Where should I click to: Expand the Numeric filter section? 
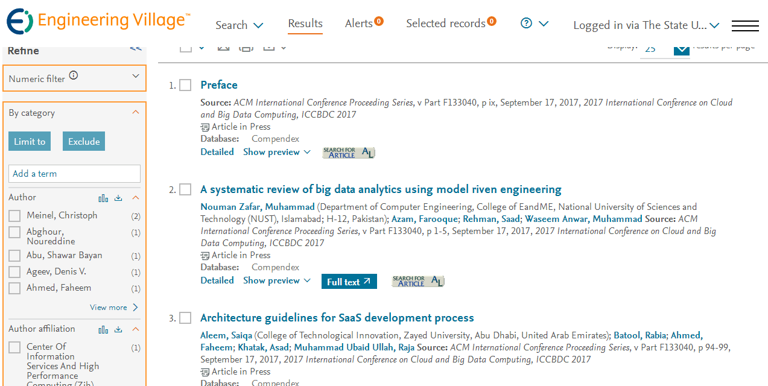tap(75, 78)
